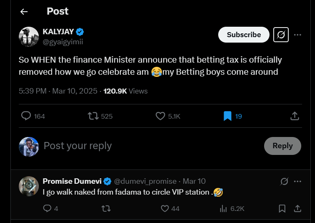315x223 pixels.
Task: Share the main post via share icon
Action: tap(294, 116)
